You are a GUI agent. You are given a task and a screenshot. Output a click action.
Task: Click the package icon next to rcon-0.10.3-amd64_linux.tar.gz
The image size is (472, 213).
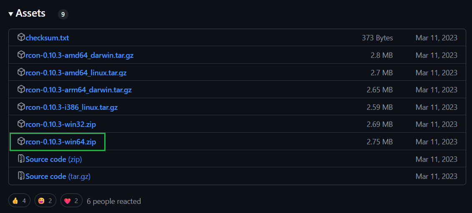(21, 72)
